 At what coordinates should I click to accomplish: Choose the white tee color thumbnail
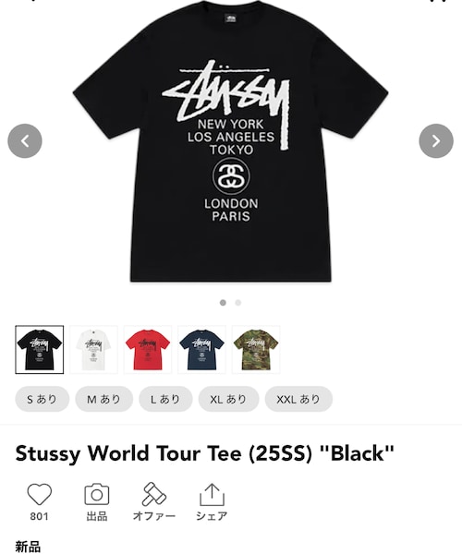[x=93, y=350]
